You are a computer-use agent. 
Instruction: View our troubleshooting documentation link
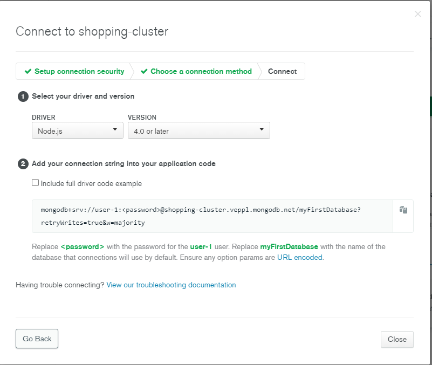(x=171, y=285)
